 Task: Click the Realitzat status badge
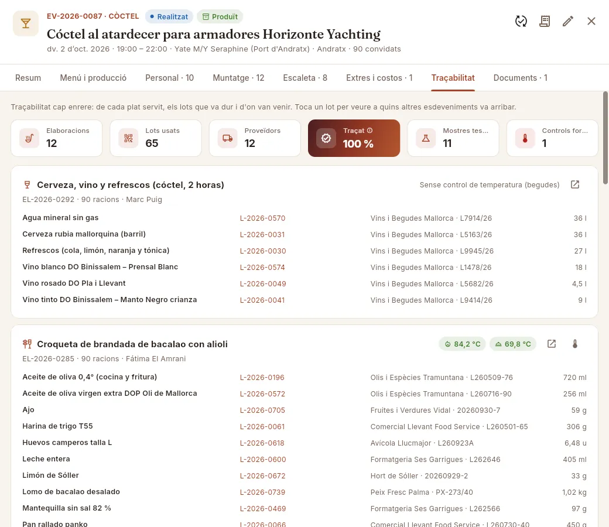(169, 17)
